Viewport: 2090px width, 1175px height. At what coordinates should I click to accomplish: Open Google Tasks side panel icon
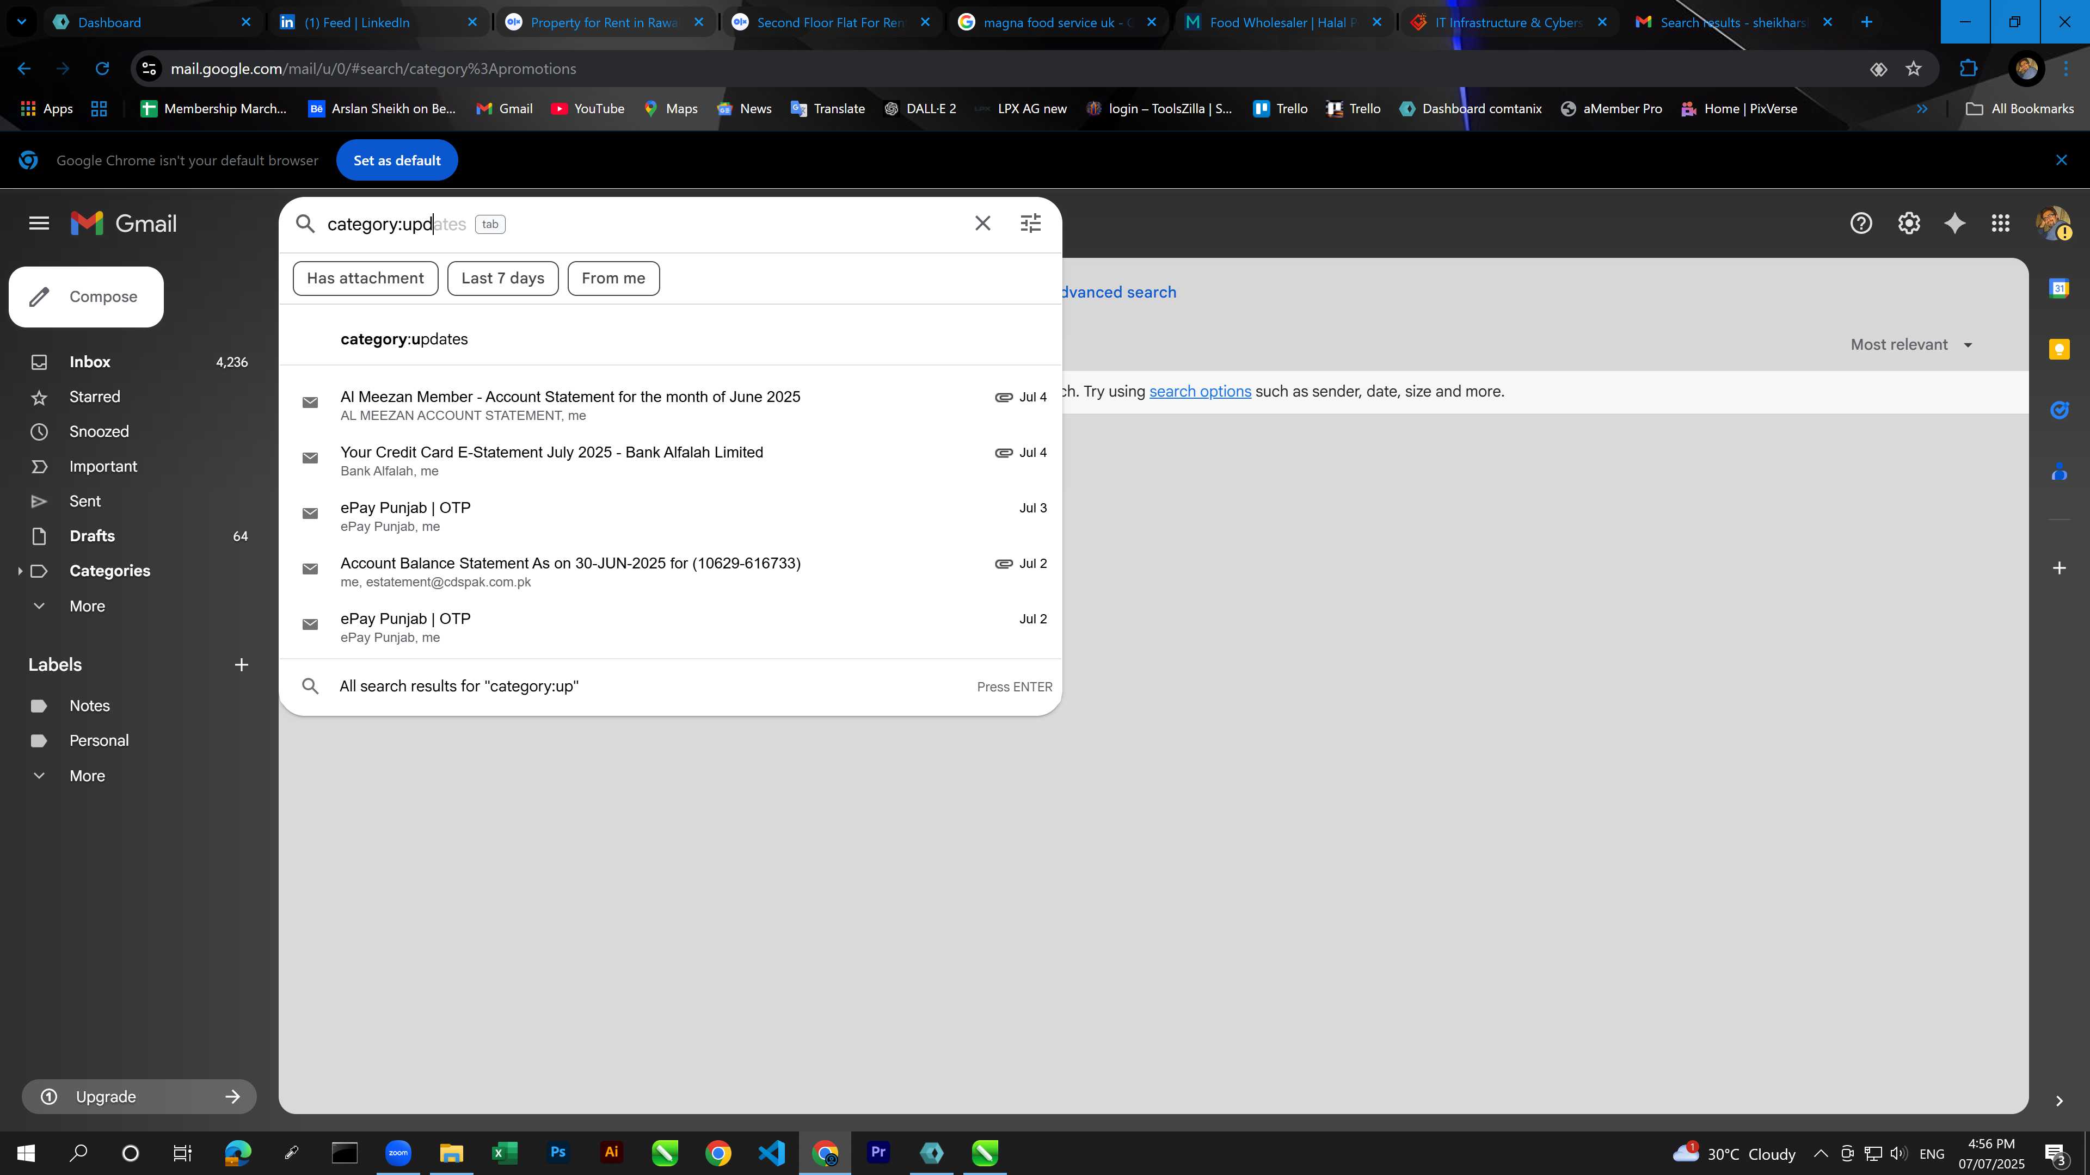tap(2059, 410)
